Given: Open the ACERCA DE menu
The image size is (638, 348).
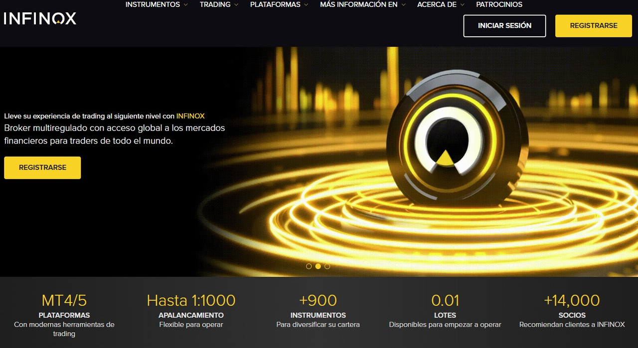Looking at the screenshot, I should 437,4.
